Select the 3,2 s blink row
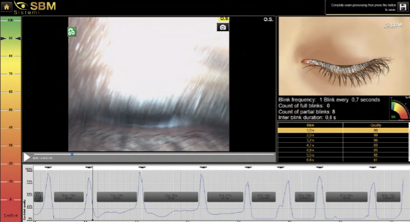The image size is (410, 222). (343, 140)
